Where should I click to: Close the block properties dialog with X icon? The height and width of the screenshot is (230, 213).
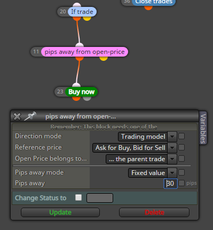(x=17, y=117)
